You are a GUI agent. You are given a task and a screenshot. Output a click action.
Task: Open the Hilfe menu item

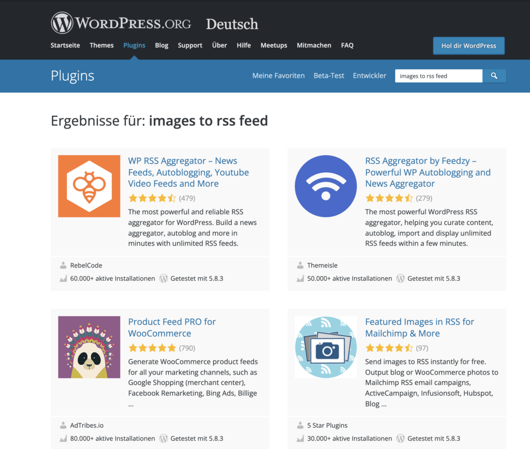[244, 46]
